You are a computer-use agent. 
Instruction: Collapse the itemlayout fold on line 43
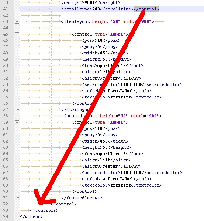tap(17, 21)
